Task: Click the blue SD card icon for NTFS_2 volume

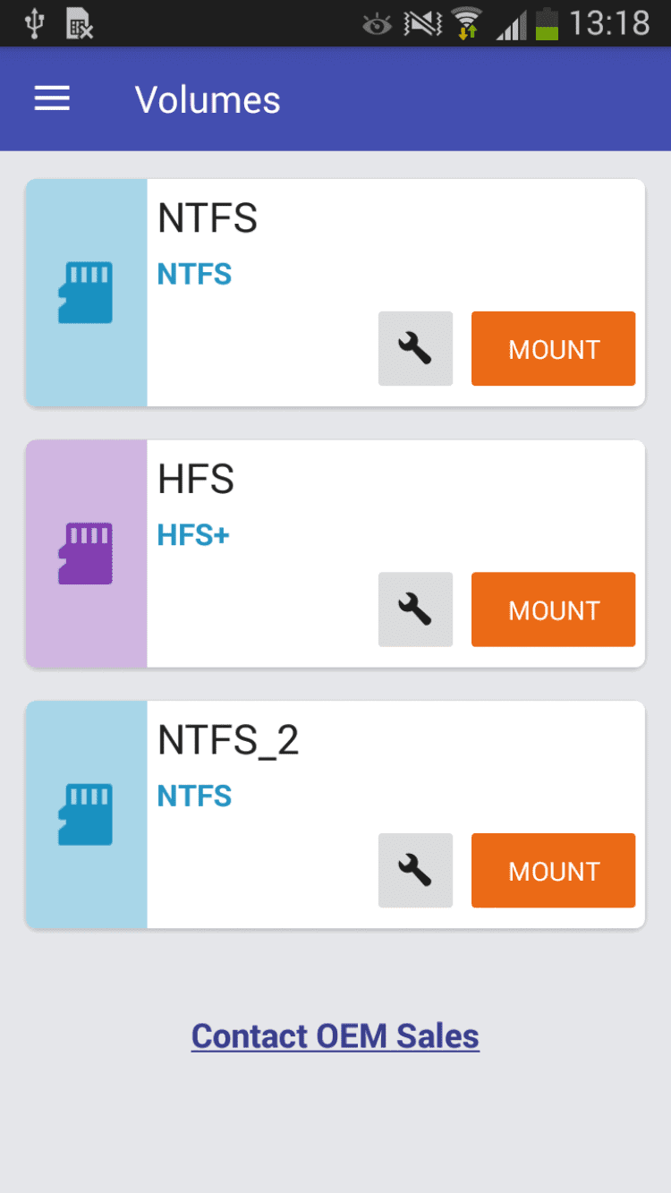Action: coord(86,814)
